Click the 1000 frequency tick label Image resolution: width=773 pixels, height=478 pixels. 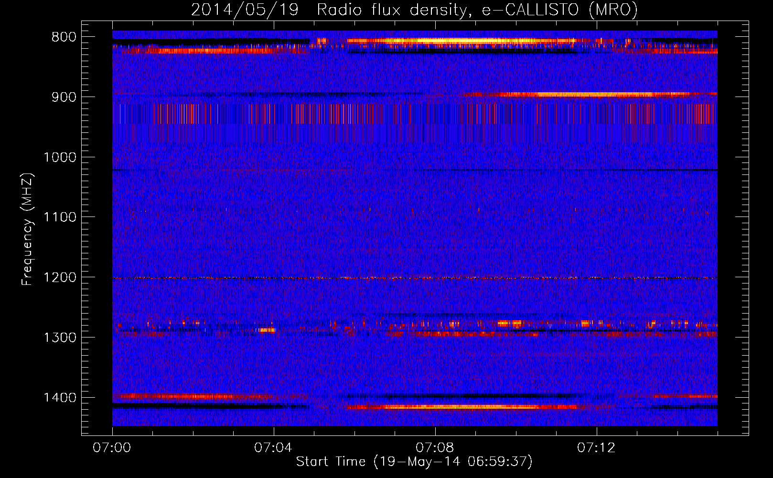point(60,157)
